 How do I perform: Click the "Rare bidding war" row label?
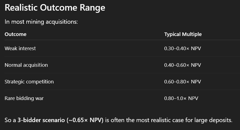point(24,98)
